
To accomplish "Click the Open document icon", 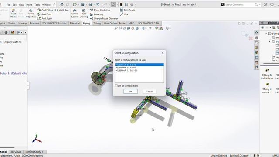I will click(x=75, y=4).
